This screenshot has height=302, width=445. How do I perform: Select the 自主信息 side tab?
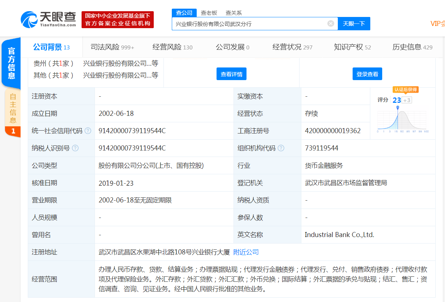[13, 108]
